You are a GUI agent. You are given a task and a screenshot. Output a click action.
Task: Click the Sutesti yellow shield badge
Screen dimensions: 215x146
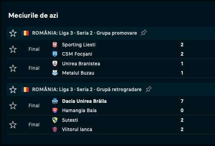[x=55, y=120]
